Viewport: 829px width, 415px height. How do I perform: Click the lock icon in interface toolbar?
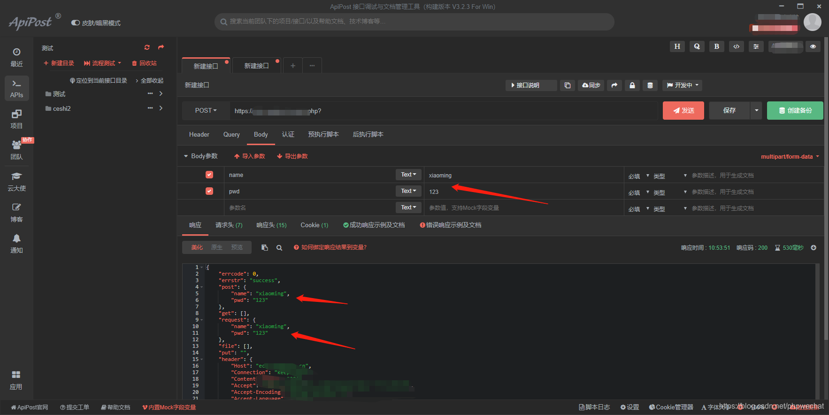632,85
